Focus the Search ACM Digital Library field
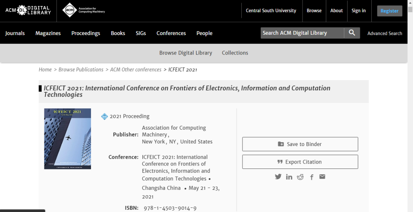Image resolution: width=413 pixels, height=212 pixels. click(302, 33)
